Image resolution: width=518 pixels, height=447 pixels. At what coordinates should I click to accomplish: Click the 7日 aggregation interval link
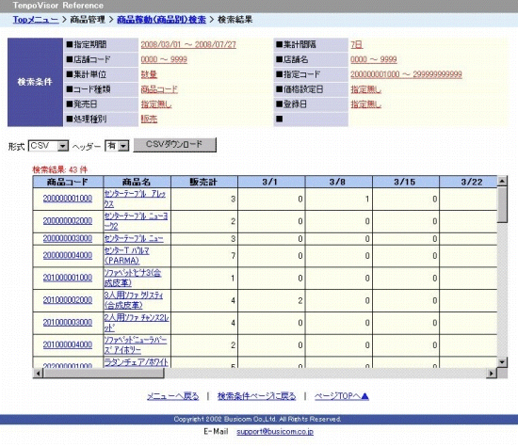pyautogui.click(x=356, y=44)
